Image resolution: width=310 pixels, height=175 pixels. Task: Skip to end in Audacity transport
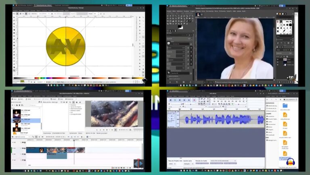pos(189,100)
